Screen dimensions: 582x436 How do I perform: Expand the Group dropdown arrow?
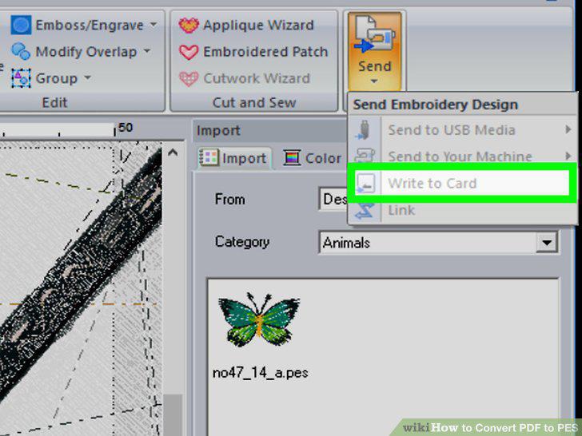[87, 77]
